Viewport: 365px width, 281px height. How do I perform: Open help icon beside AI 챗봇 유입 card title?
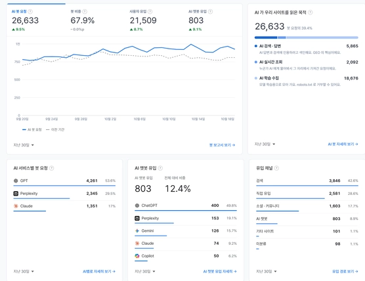tap(160, 168)
